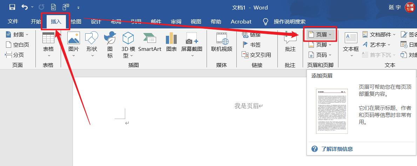Screen dimensions: 417x166
Task: Open the 文档部件 quick parts dropdown
Action: [379, 35]
